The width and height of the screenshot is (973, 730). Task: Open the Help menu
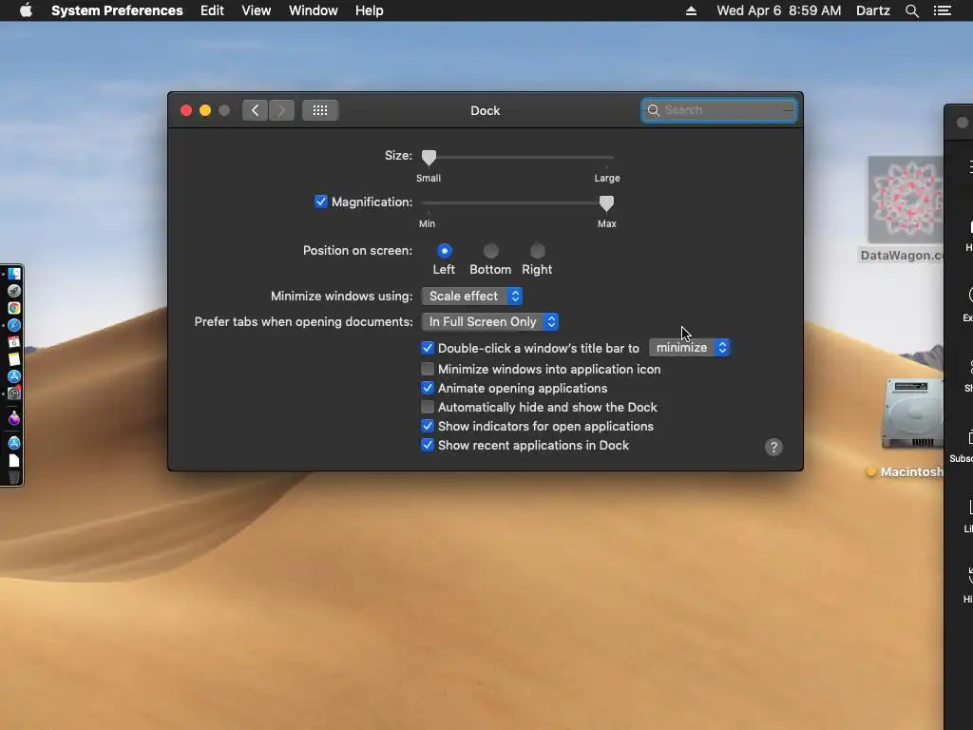click(369, 10)
